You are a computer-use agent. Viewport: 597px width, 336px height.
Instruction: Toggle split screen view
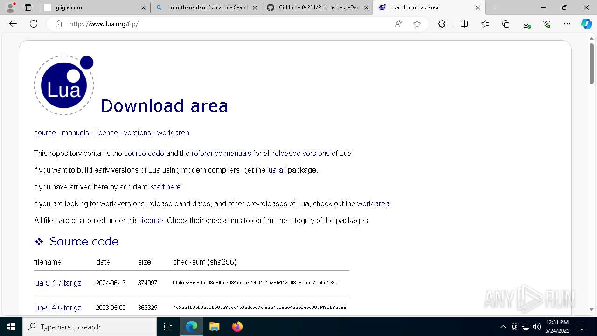(x=464, y=24)
